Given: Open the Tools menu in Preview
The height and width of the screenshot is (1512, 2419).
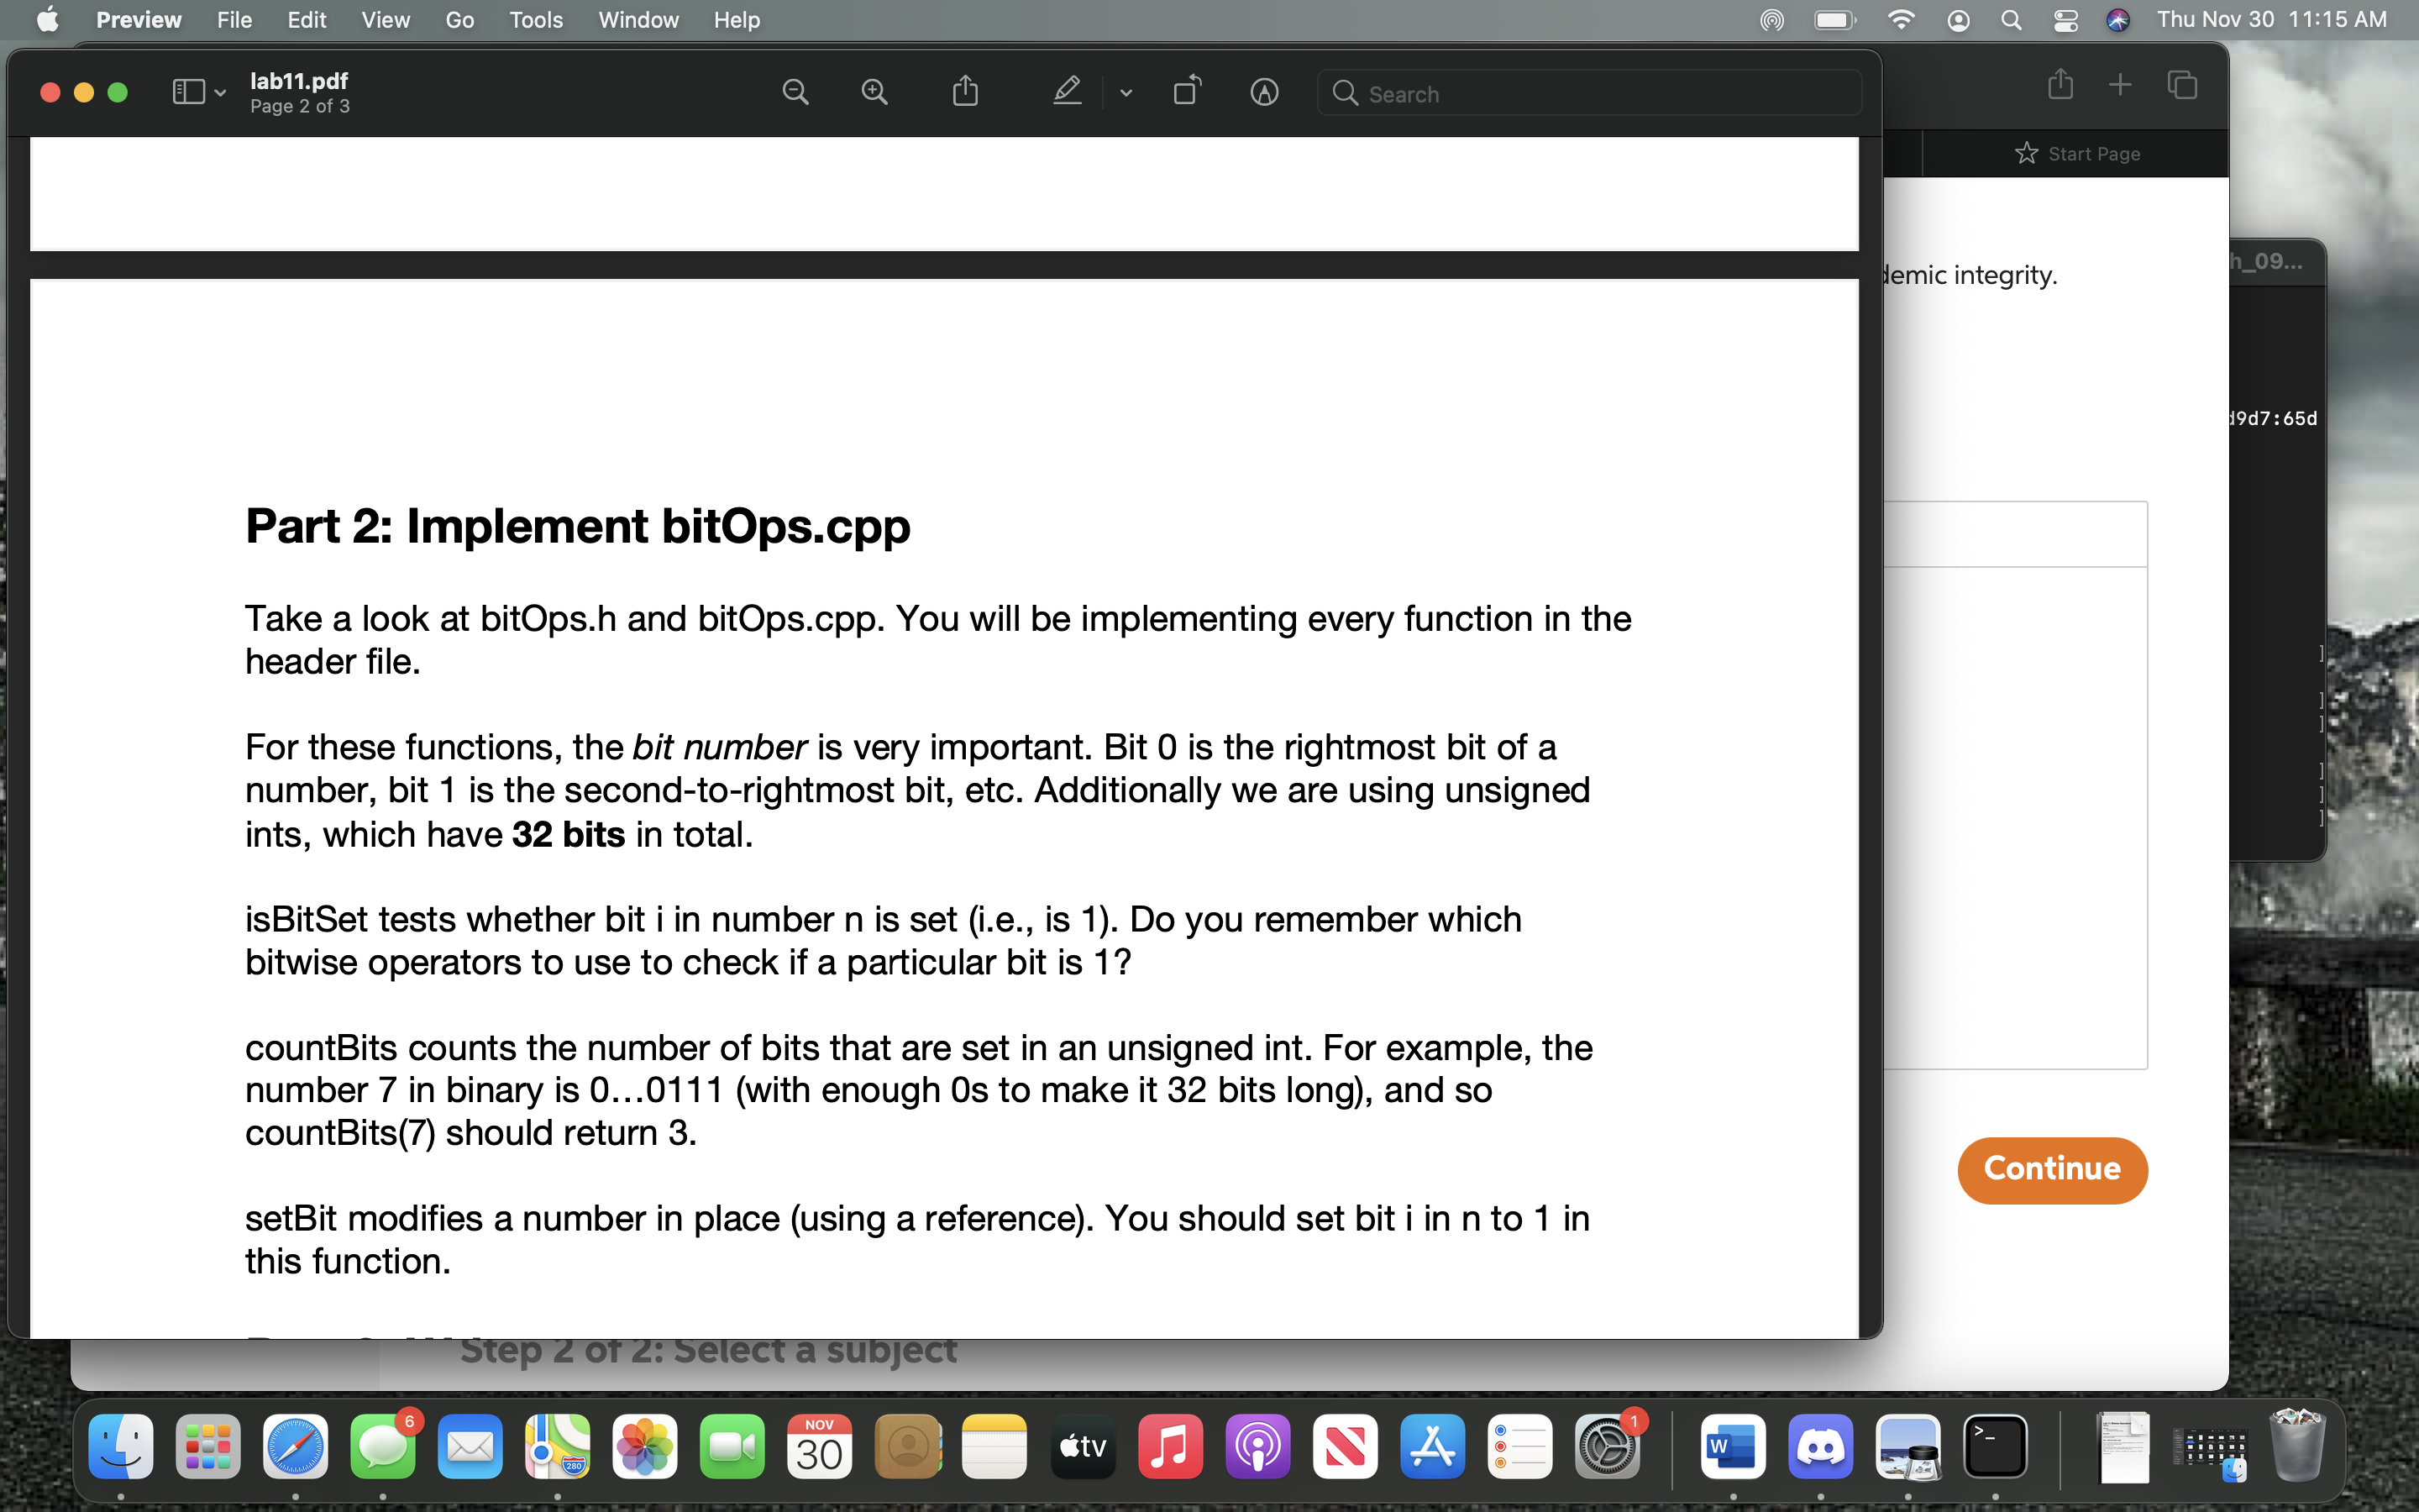Looking at the screenshot, I should point(536,19).
